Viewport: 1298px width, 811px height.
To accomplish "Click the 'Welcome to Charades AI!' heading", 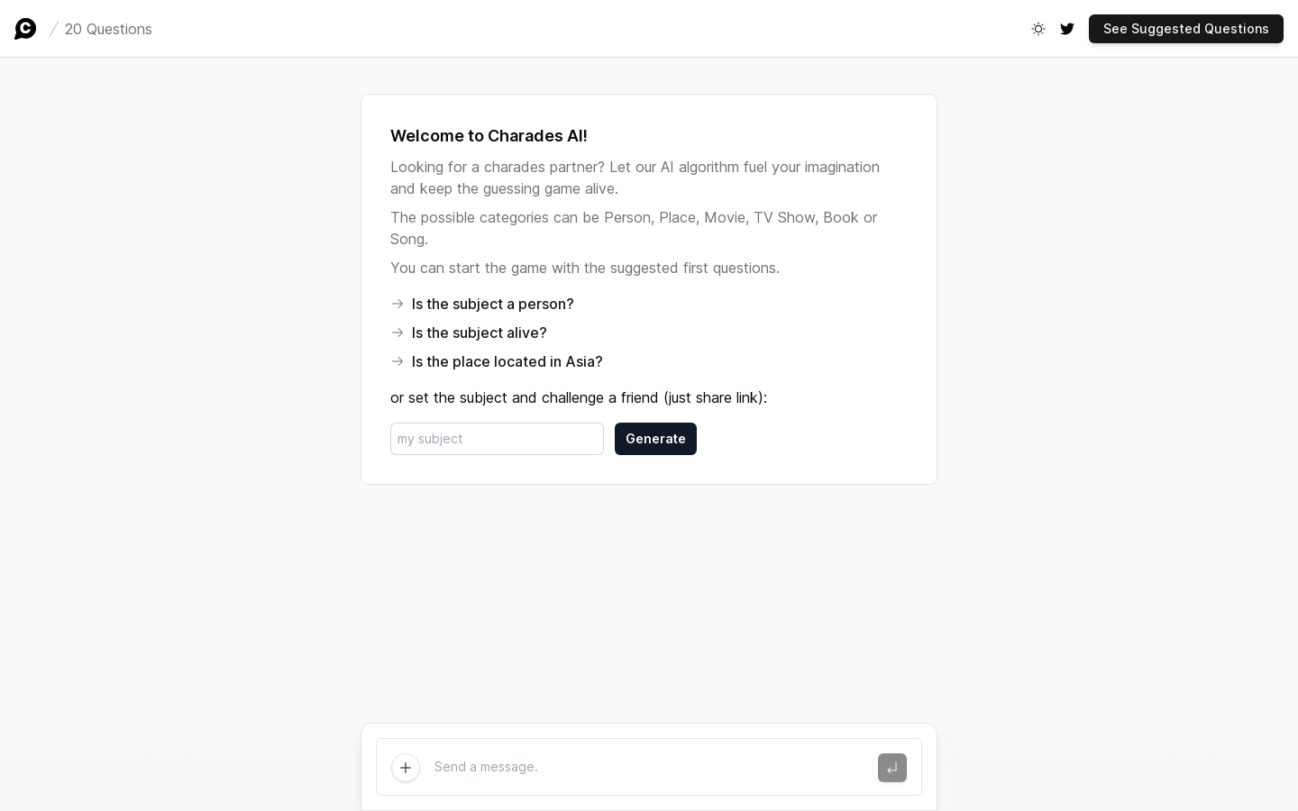I will click(489, 136).
